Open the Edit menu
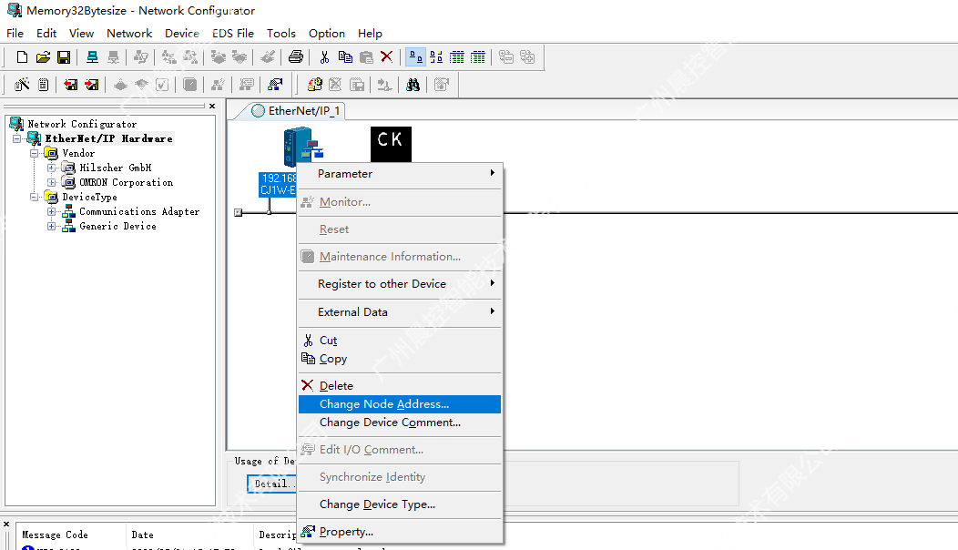Screen dimensions: 958x550 pyautogui.click(x=46, y=34)
